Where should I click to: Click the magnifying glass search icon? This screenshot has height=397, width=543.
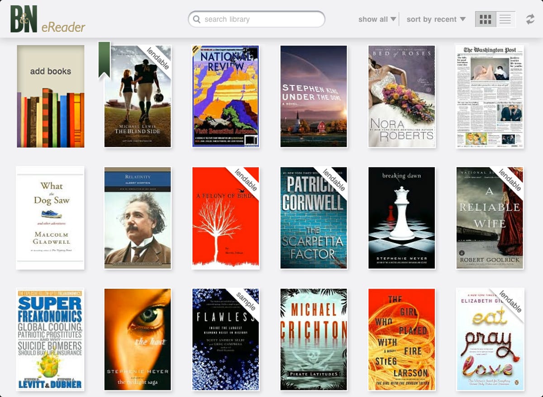coord(197,19)
